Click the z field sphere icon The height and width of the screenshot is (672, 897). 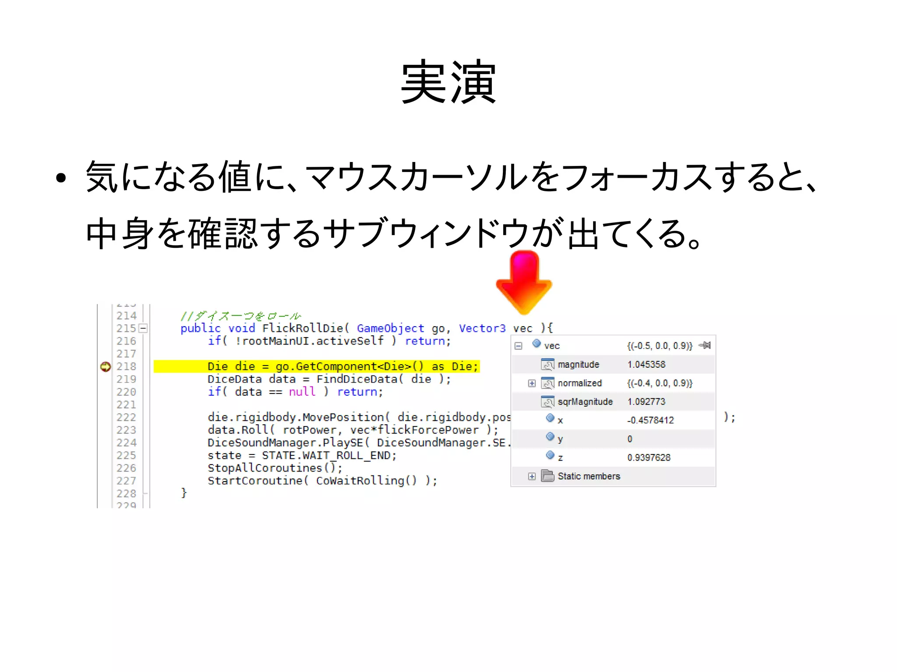click(x=550, y=455)
